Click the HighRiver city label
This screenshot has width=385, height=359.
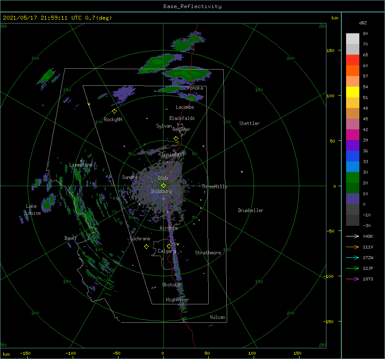[x=178, y=300]
